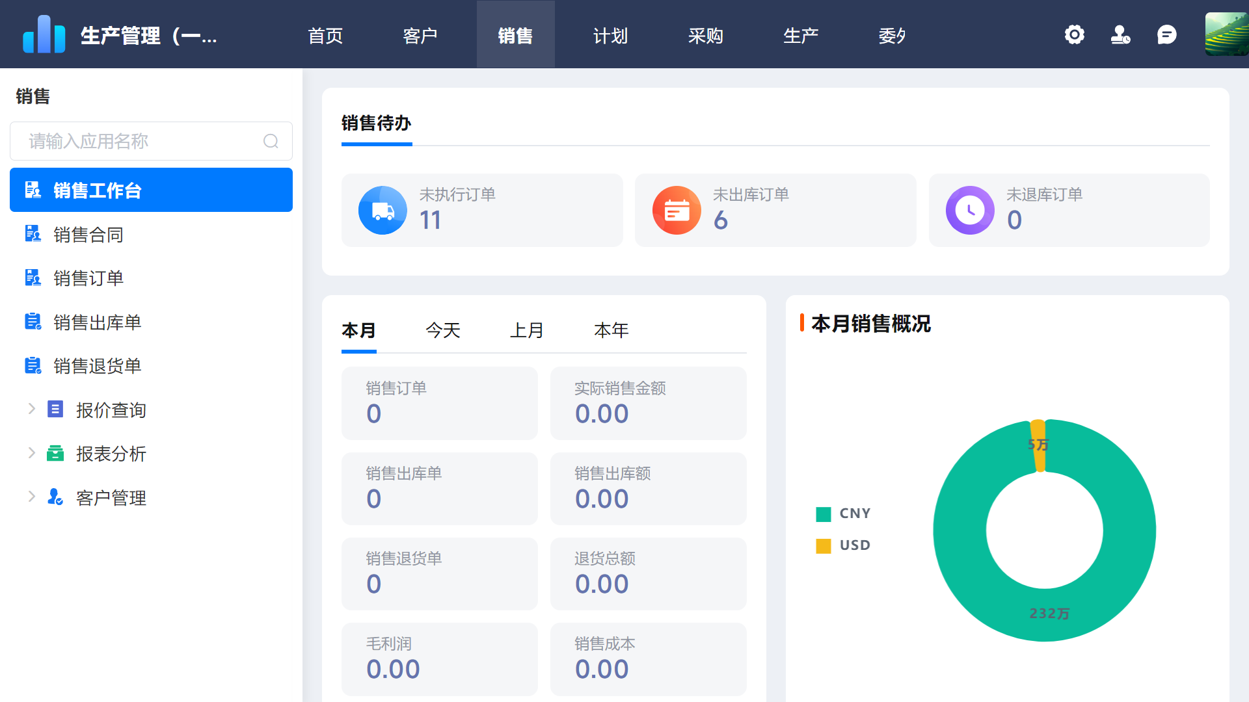Click the 报表分析 briefcase icon

[x=55, y=454]
